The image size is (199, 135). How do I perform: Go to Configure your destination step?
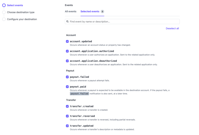[x=22, y=19]
